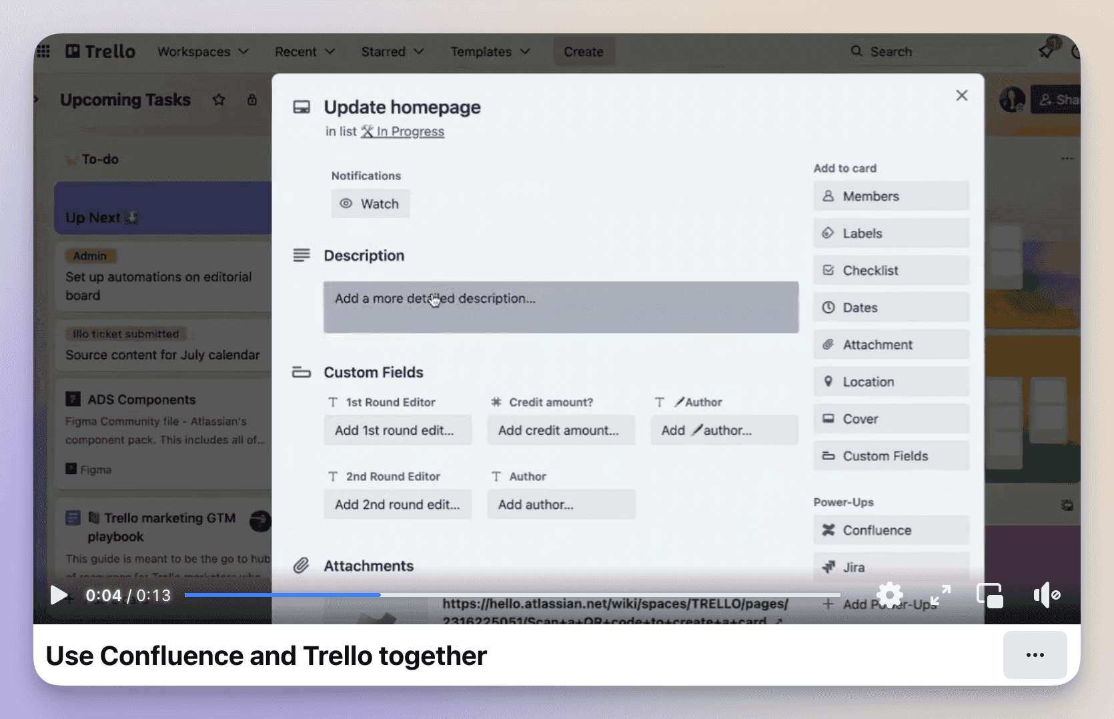Open the Set up automations card

(163, 277)
